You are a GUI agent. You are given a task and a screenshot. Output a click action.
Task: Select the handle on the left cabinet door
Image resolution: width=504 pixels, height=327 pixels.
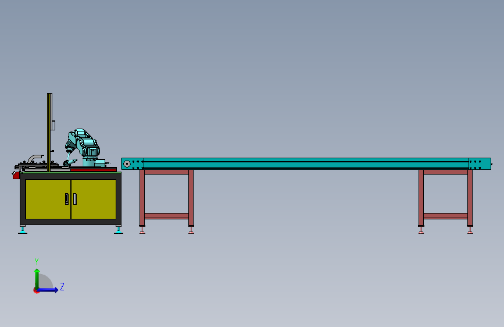67,199
